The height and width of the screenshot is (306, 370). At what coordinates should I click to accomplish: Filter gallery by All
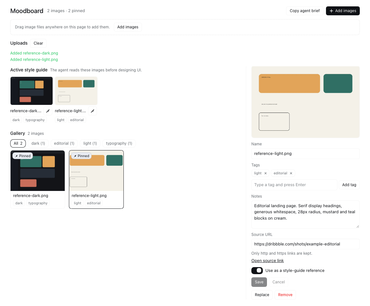18,143
